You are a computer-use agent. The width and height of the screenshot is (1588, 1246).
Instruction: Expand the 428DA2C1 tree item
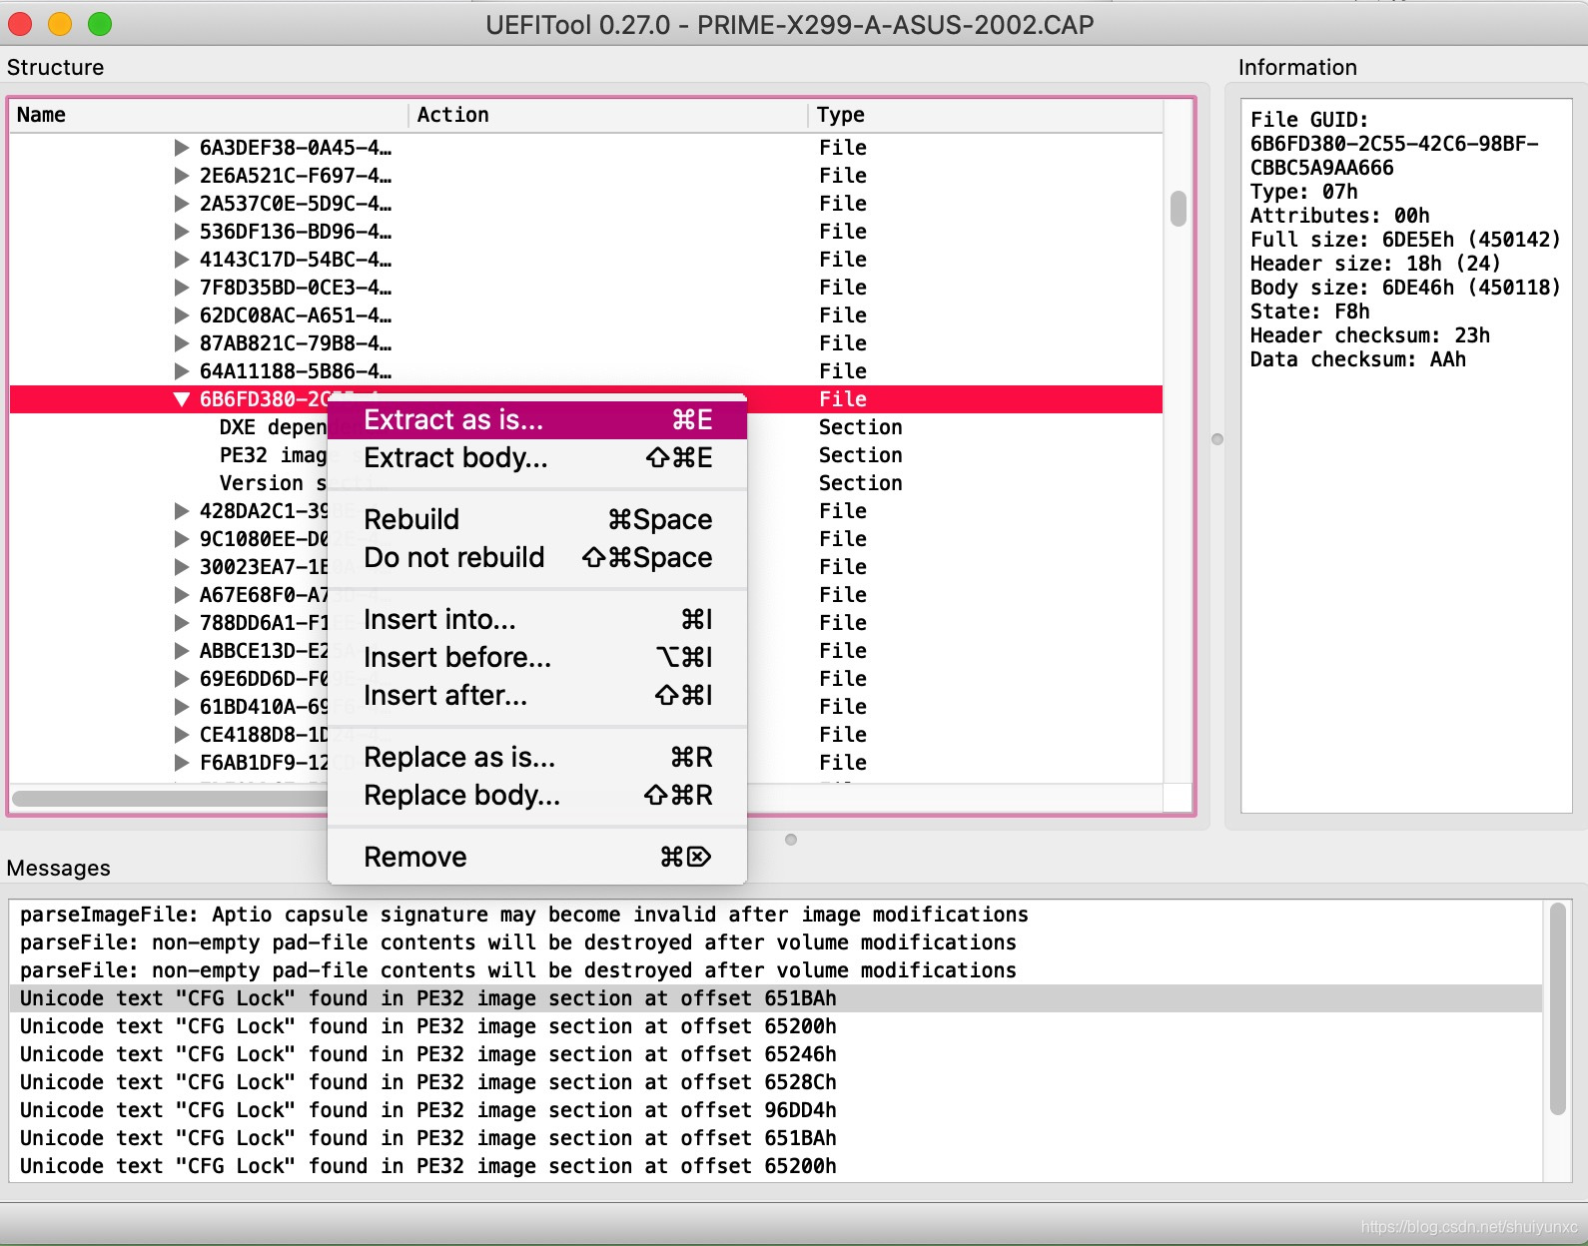pyautogui.click(x=182, y=511)
